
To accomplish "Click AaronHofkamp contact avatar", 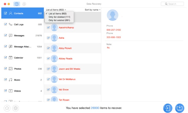I will [54, 27].
